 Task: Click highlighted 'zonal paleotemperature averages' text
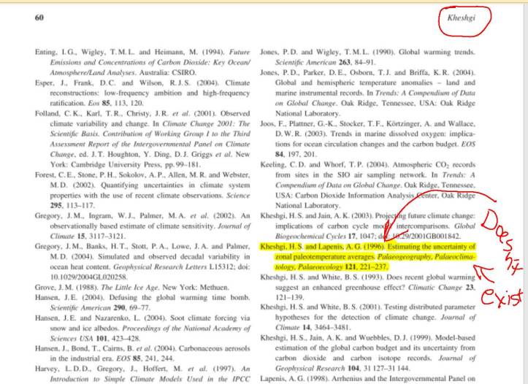click(325, 257)
